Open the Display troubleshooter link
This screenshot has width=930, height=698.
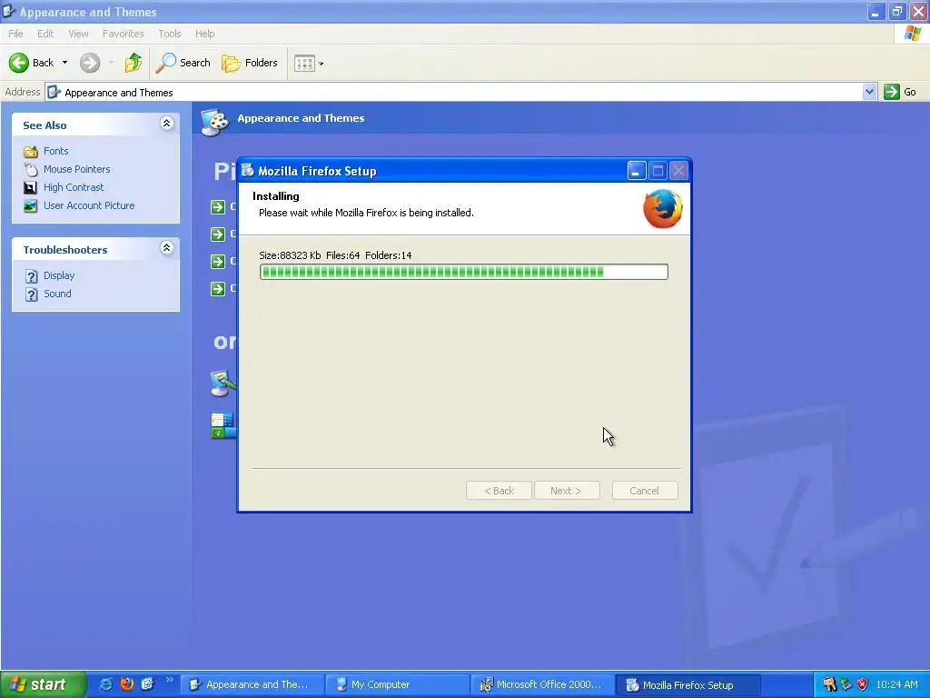pyautogui.click(x=59, y=275)
